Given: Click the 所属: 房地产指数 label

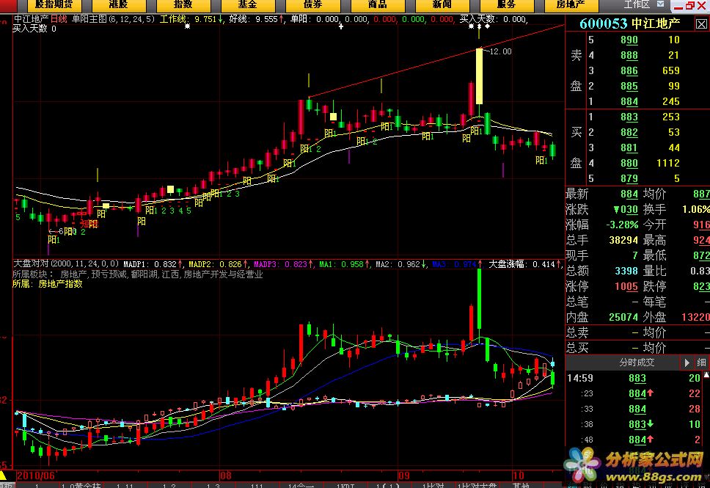Looking at the screenshot, I should 48,284.
